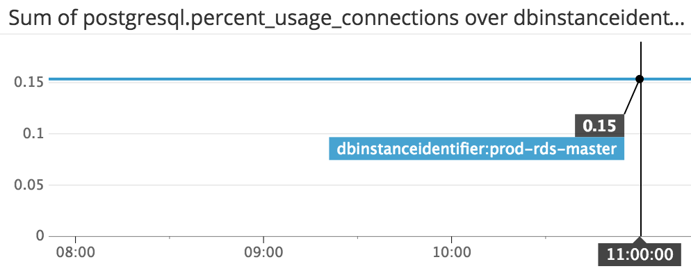Screen dimensions: 691x271
Task: Click the 0.15 value tooltip
Action: click(599, 126)
